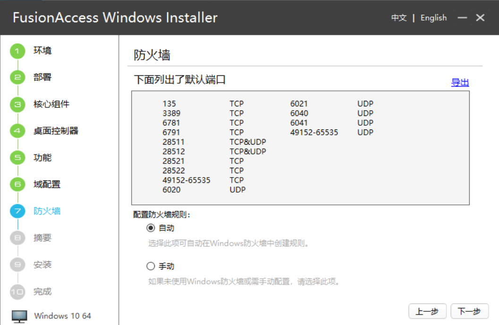Switch language to 中文
This screenshot has height=325, width=499.
pos(399,18)
